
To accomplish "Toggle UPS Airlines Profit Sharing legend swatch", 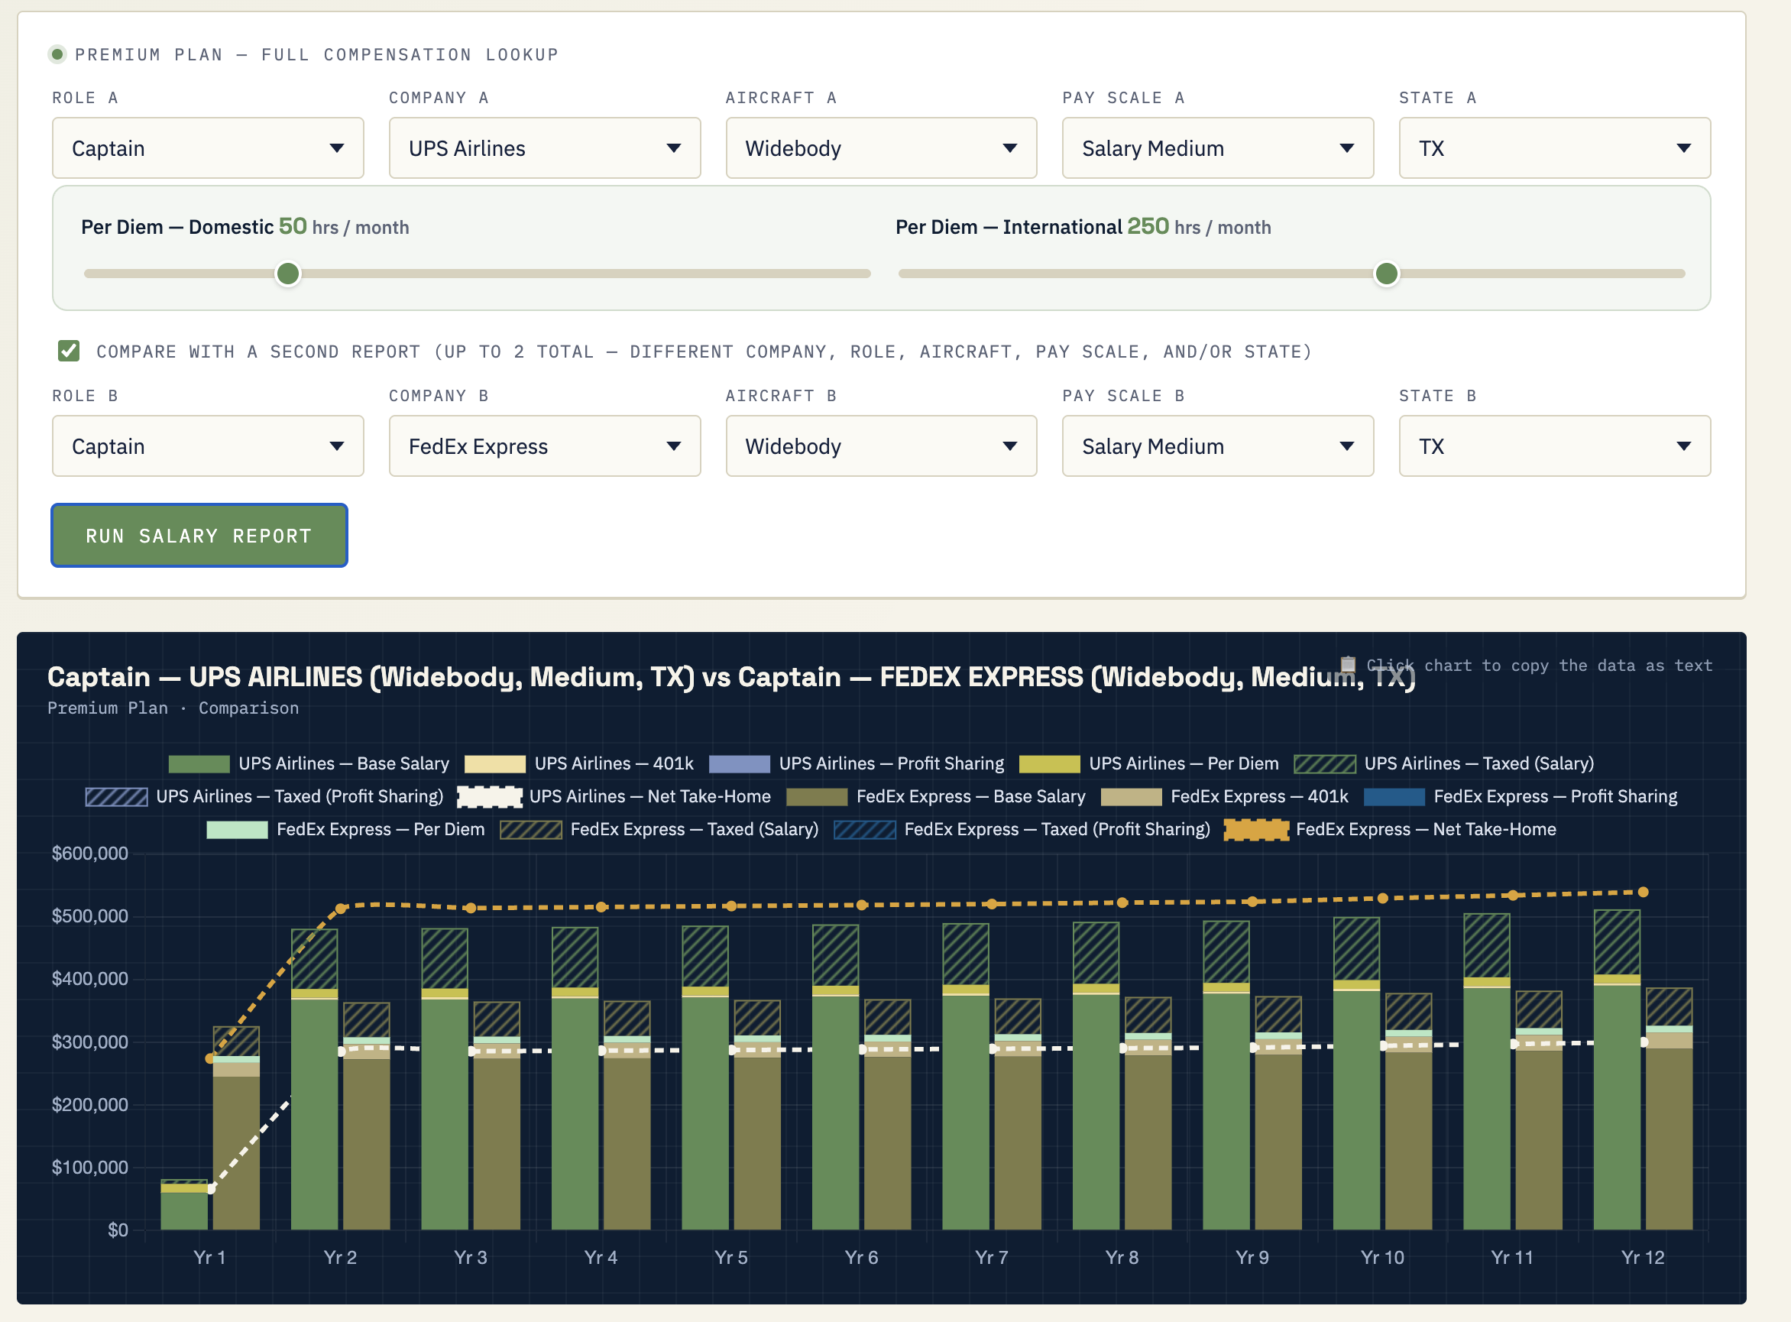I will tap(740, 763).
